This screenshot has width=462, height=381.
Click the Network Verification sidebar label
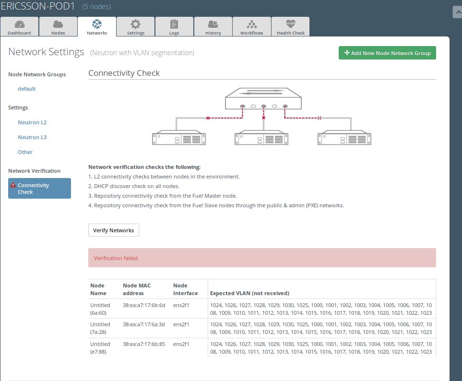(x=34, y=171)
